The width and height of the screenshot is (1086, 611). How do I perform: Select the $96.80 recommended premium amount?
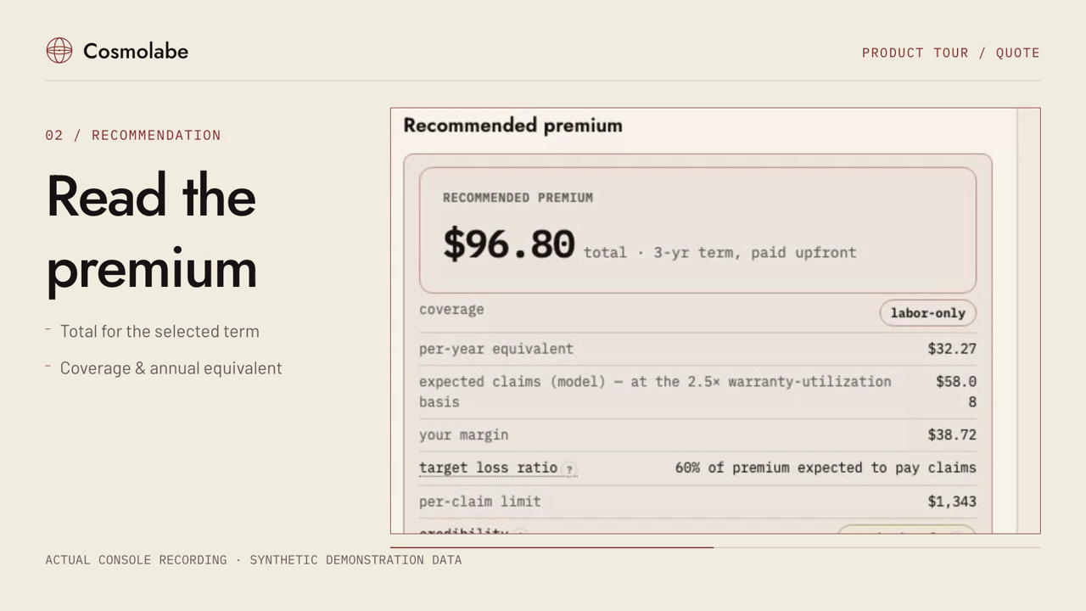(x=508, y=244)
